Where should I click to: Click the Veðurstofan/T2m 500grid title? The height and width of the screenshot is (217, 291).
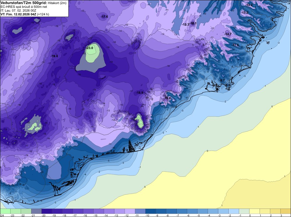[24, 3]
